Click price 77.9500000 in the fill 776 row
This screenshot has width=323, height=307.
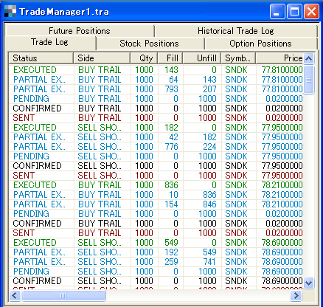[282, 147]
